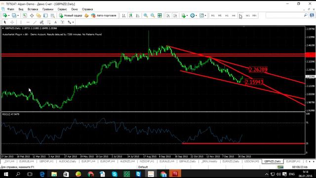Screen dimensions: 316x178
Task: Tile chart windows icon
Action: 159,15
